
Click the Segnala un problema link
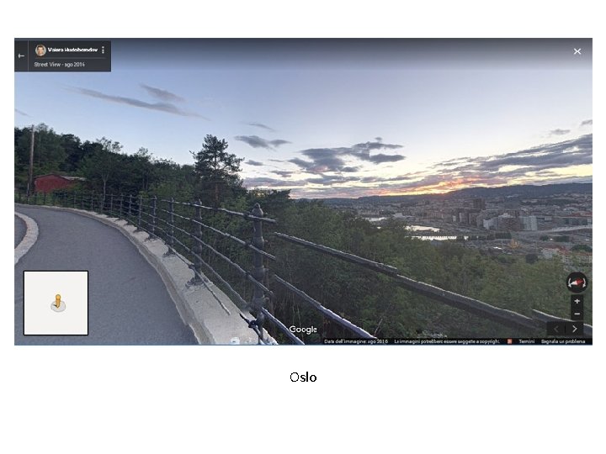pos(563,341)
